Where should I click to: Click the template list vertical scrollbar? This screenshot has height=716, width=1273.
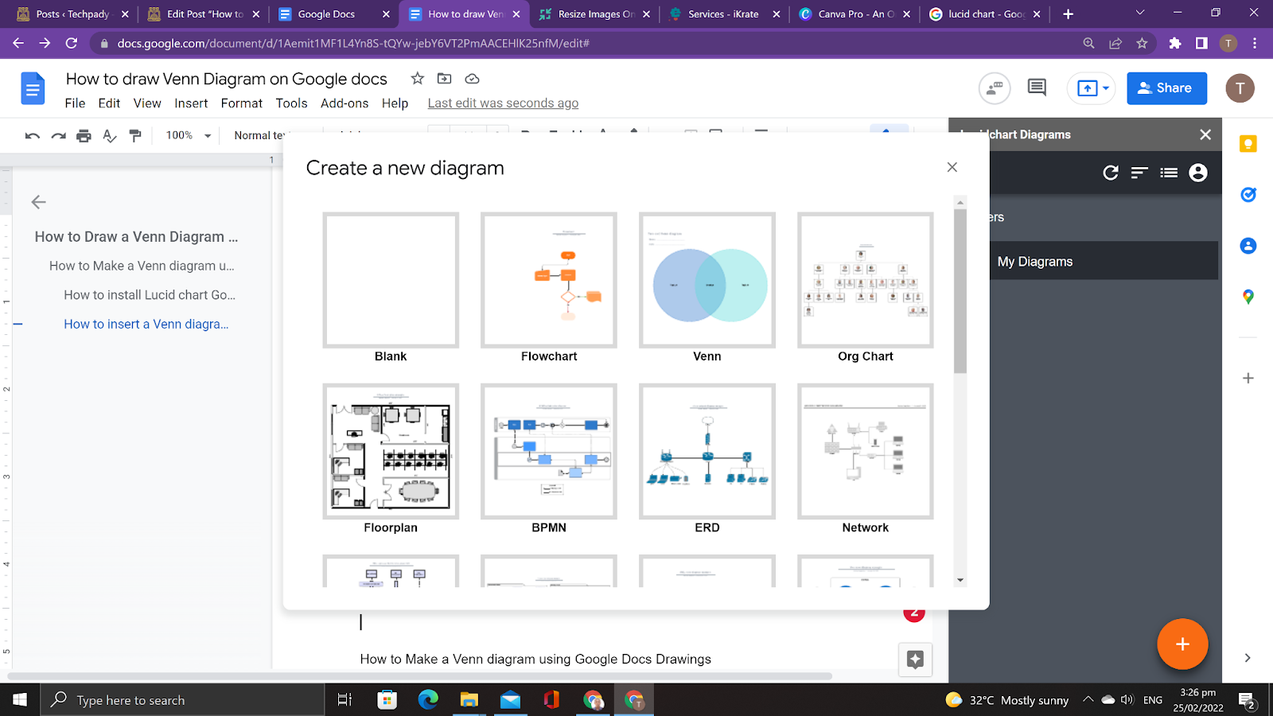(x=960, y=290)
